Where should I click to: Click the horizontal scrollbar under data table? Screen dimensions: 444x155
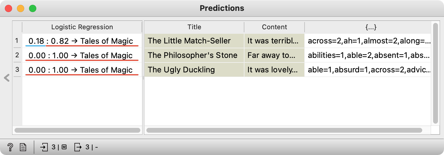pos(284,130)
